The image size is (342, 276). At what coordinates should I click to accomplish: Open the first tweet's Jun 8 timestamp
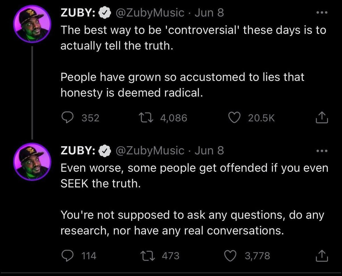click(209, 13)
